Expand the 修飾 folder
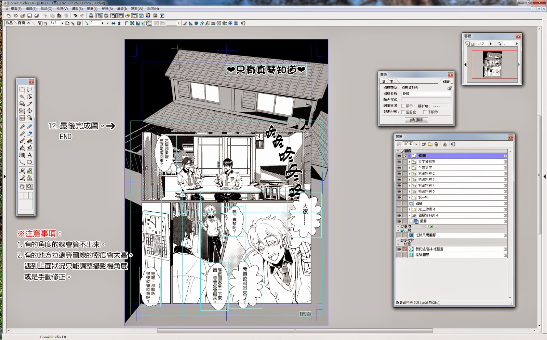Viewport: 547px width, 340px height. pyautogui.click(x=410, y=156)
